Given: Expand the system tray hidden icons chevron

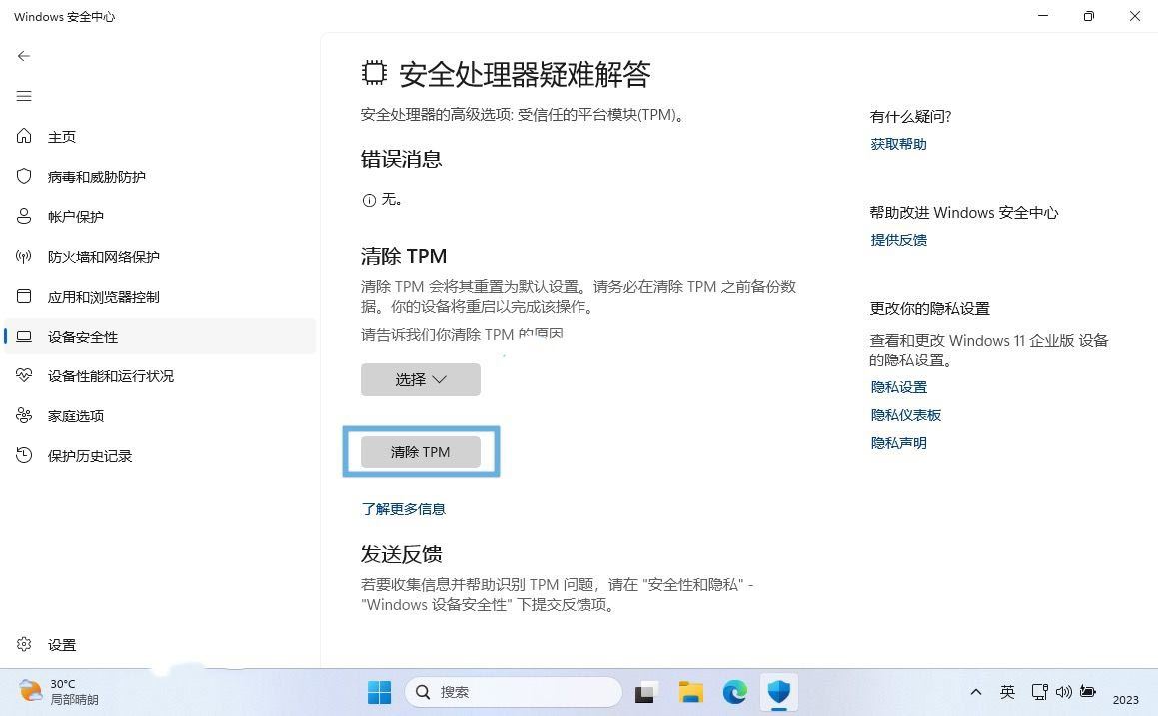Looking at the screenshot, I should (x=975, y=692).
